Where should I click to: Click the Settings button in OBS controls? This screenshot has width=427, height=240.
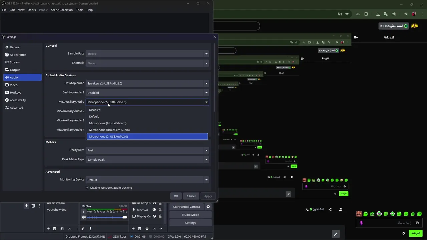click(190, 223)
